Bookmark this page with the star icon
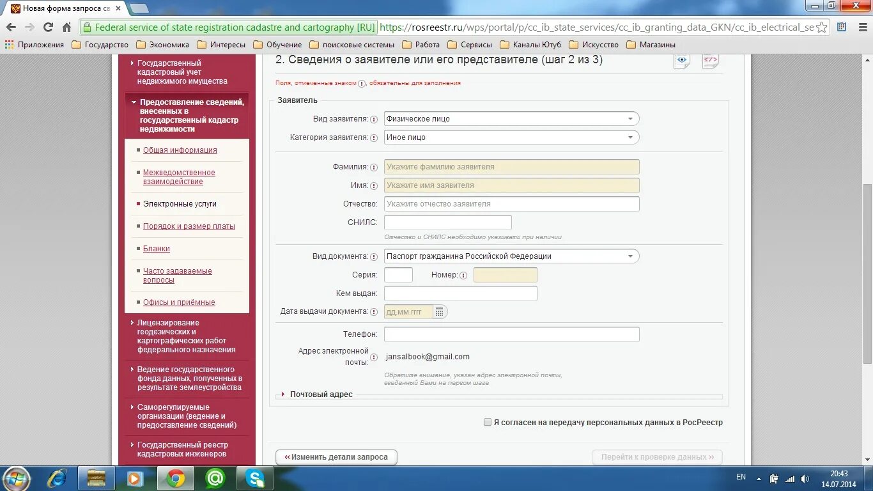 [x=822, y=27]
